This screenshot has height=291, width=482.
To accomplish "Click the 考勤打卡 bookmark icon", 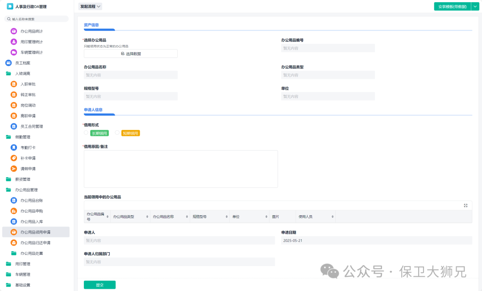I will (14, 148).
